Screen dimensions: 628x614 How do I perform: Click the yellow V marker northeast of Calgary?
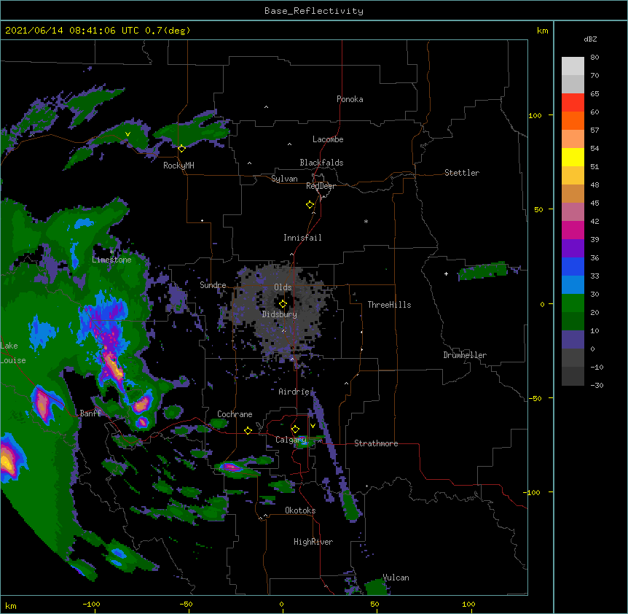coord(313,425)
